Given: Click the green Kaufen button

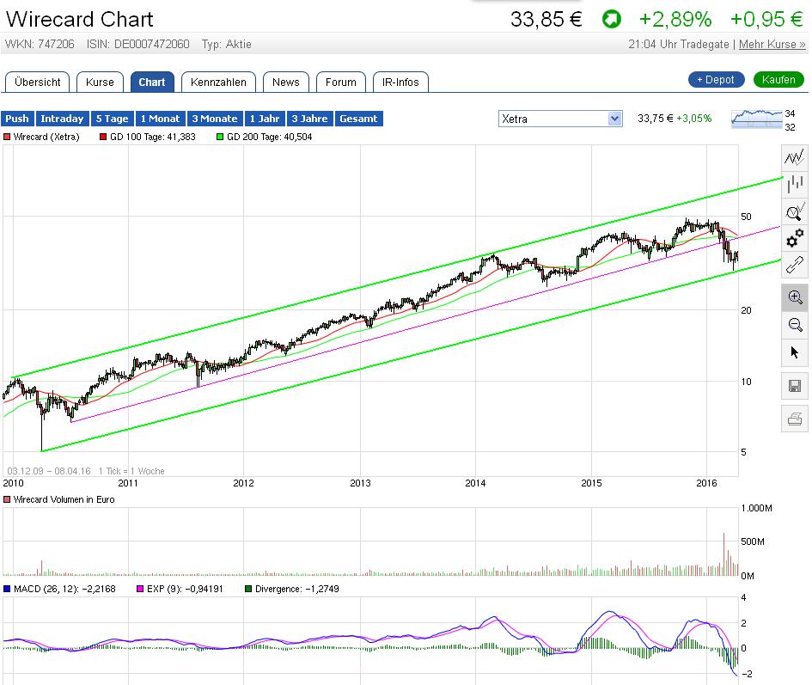Looking at the screenshot, I should (778, 78).
